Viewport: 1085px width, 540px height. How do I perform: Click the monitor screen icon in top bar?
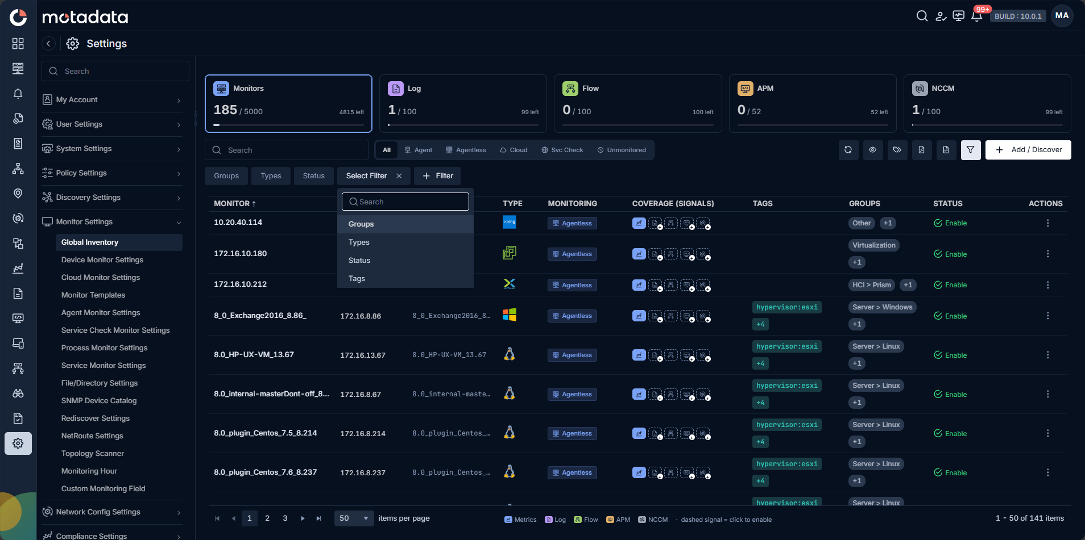959,16
